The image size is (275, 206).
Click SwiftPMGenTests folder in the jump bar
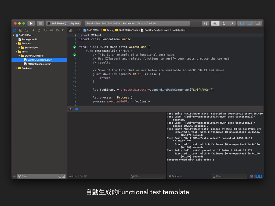click(x=127, y=30)
